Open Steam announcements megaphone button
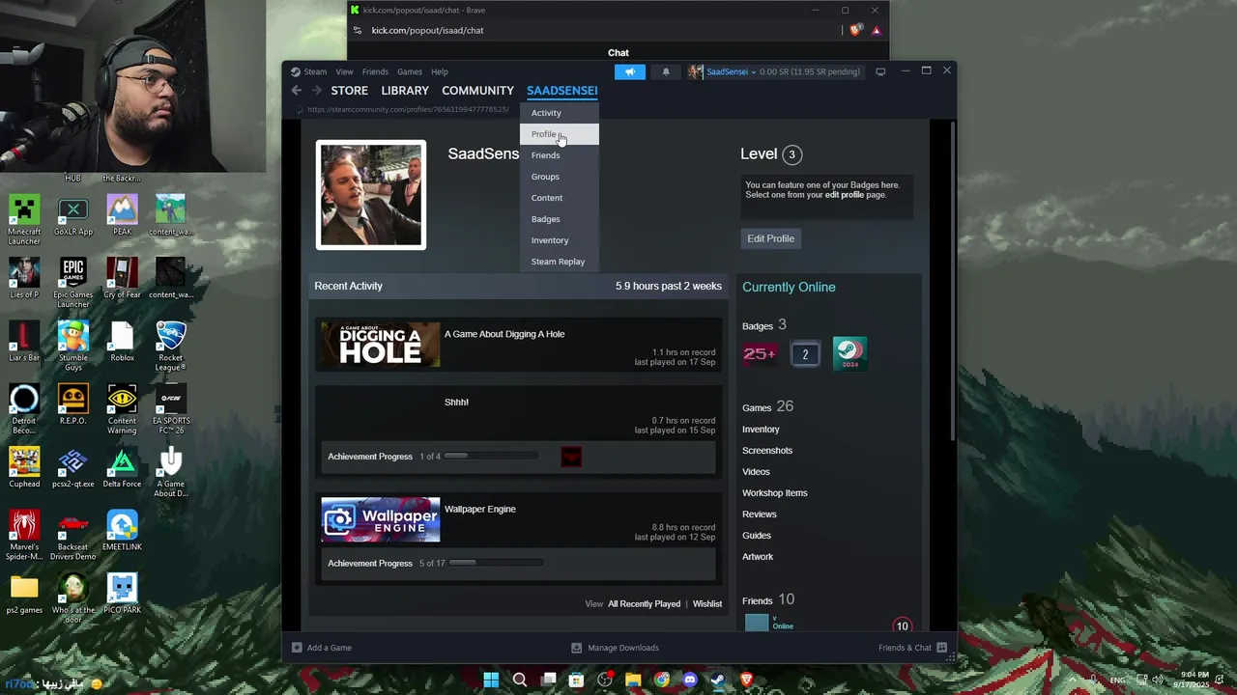This screenshot has height=695, width=1237. (630, 71)
